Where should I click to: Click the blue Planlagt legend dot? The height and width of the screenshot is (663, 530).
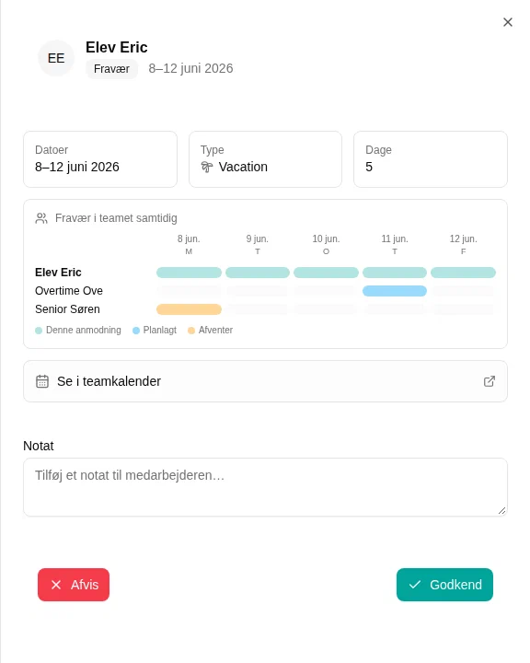tap(136, 331)
